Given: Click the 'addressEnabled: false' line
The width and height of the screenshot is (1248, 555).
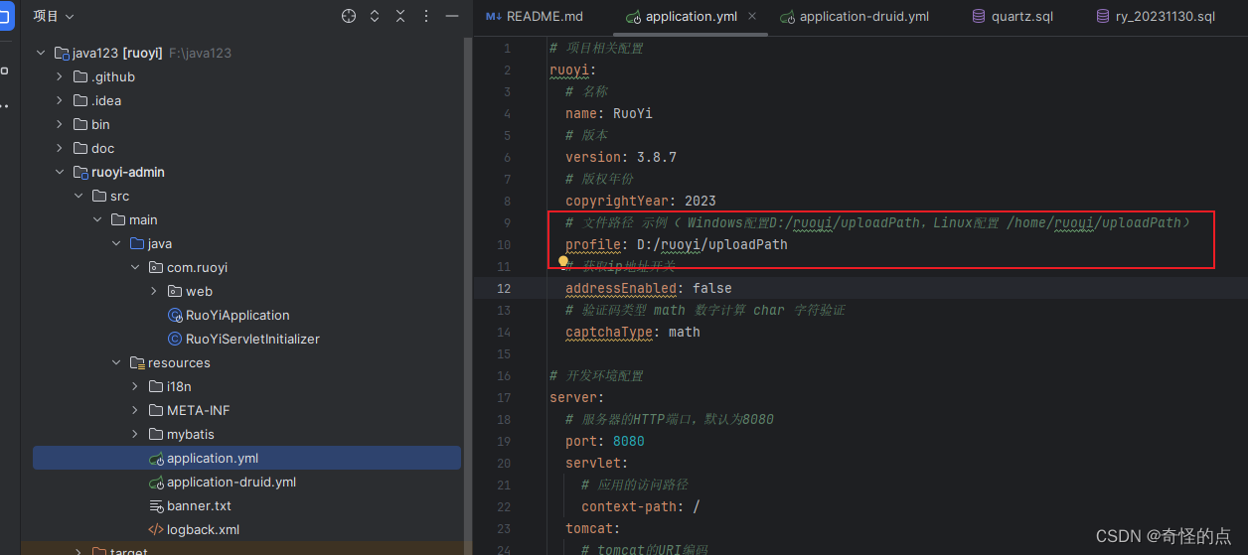Looking at the screenshot, I should click(x=649, y=288).
